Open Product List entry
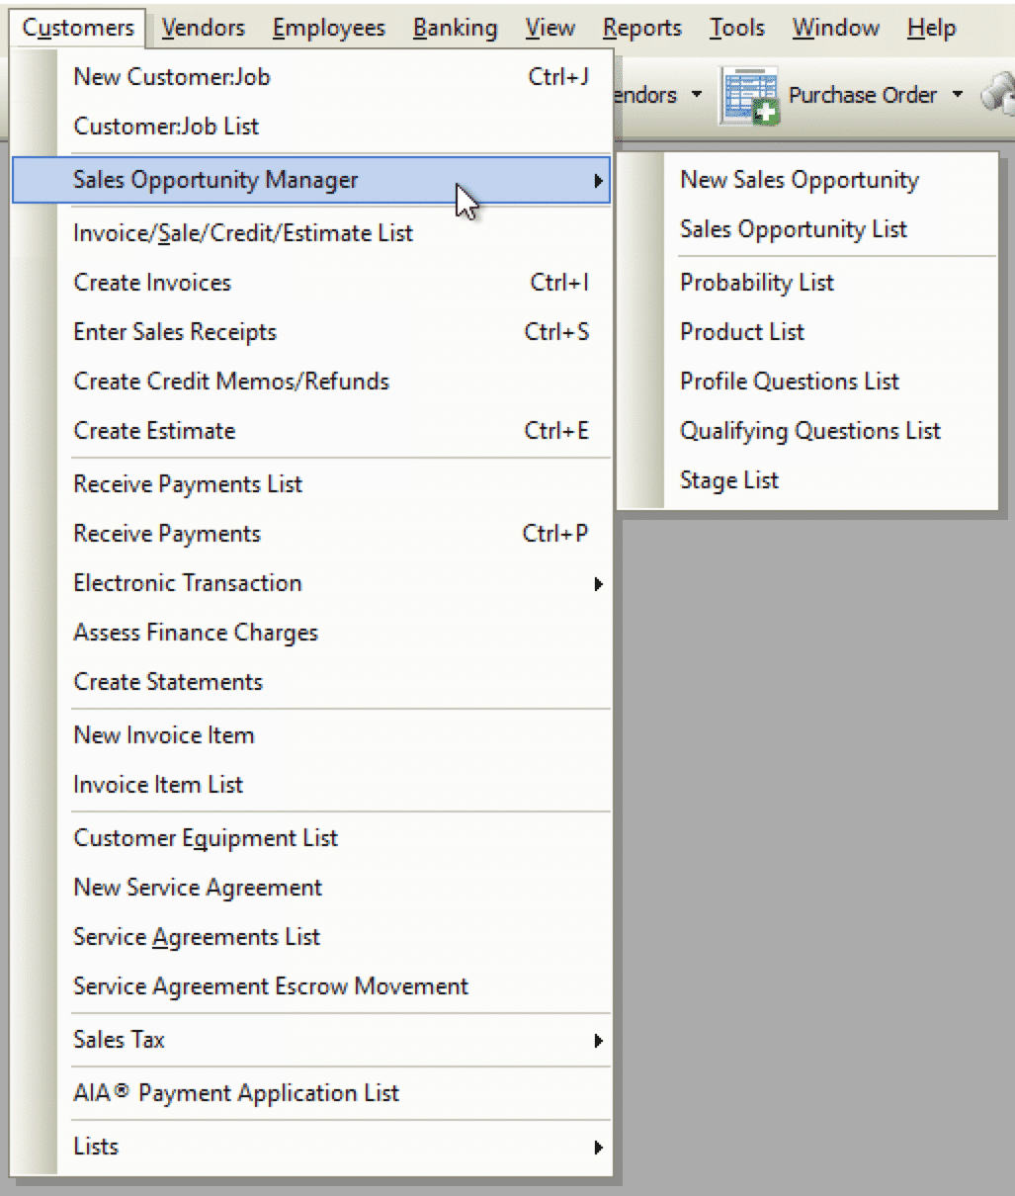This screenshot has height=1196, width=1015. [x=741, y=332]
